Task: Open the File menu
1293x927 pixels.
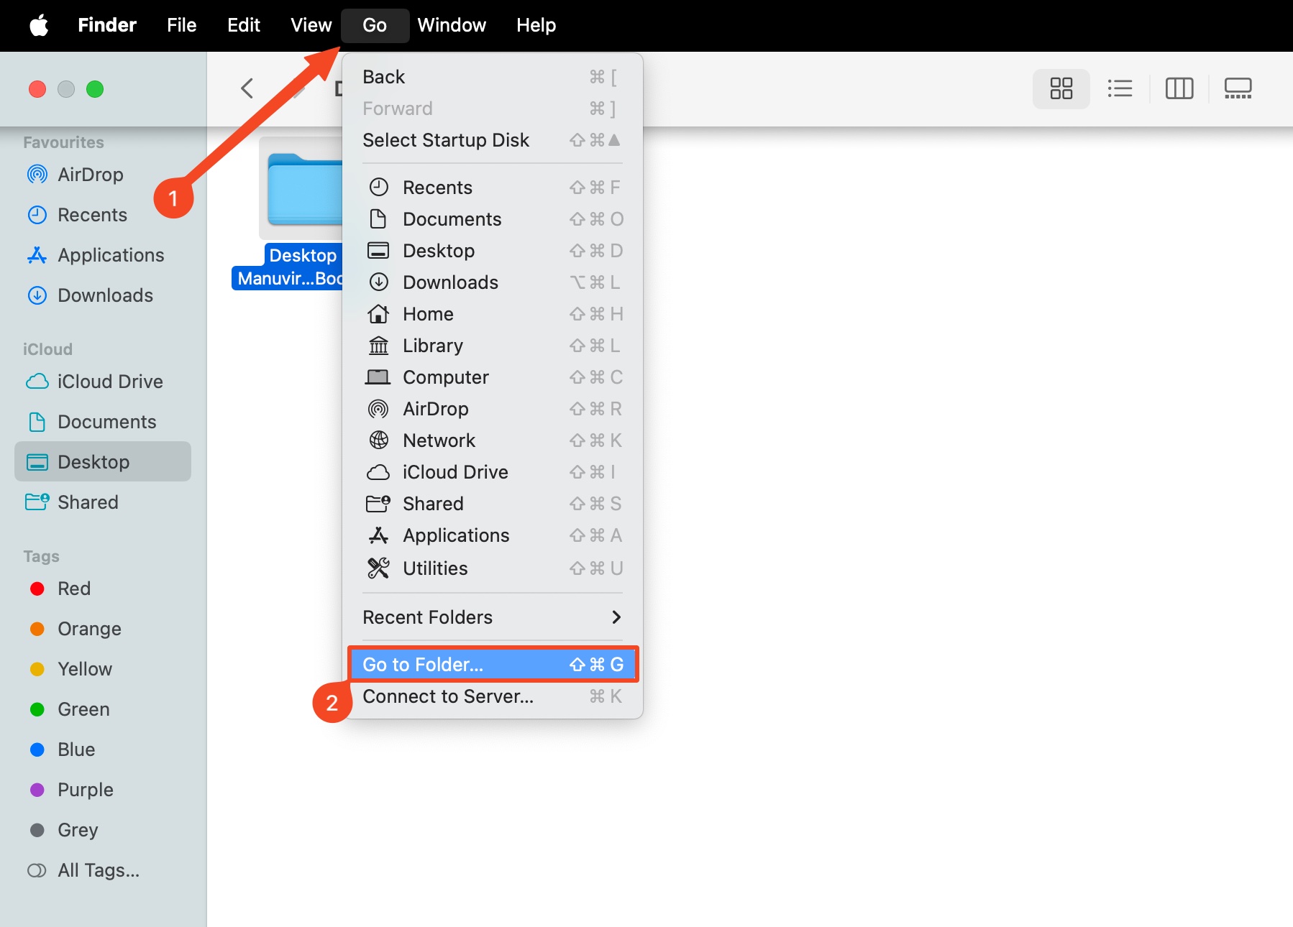Action: click(181, 26)
